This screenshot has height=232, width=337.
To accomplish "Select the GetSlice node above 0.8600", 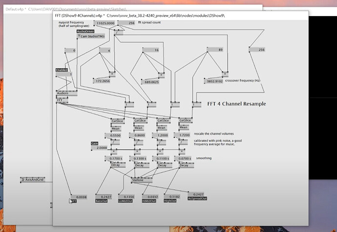I will (141, 120).
